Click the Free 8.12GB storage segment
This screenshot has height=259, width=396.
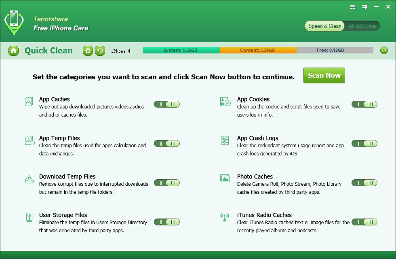click(x=335, y=50)
